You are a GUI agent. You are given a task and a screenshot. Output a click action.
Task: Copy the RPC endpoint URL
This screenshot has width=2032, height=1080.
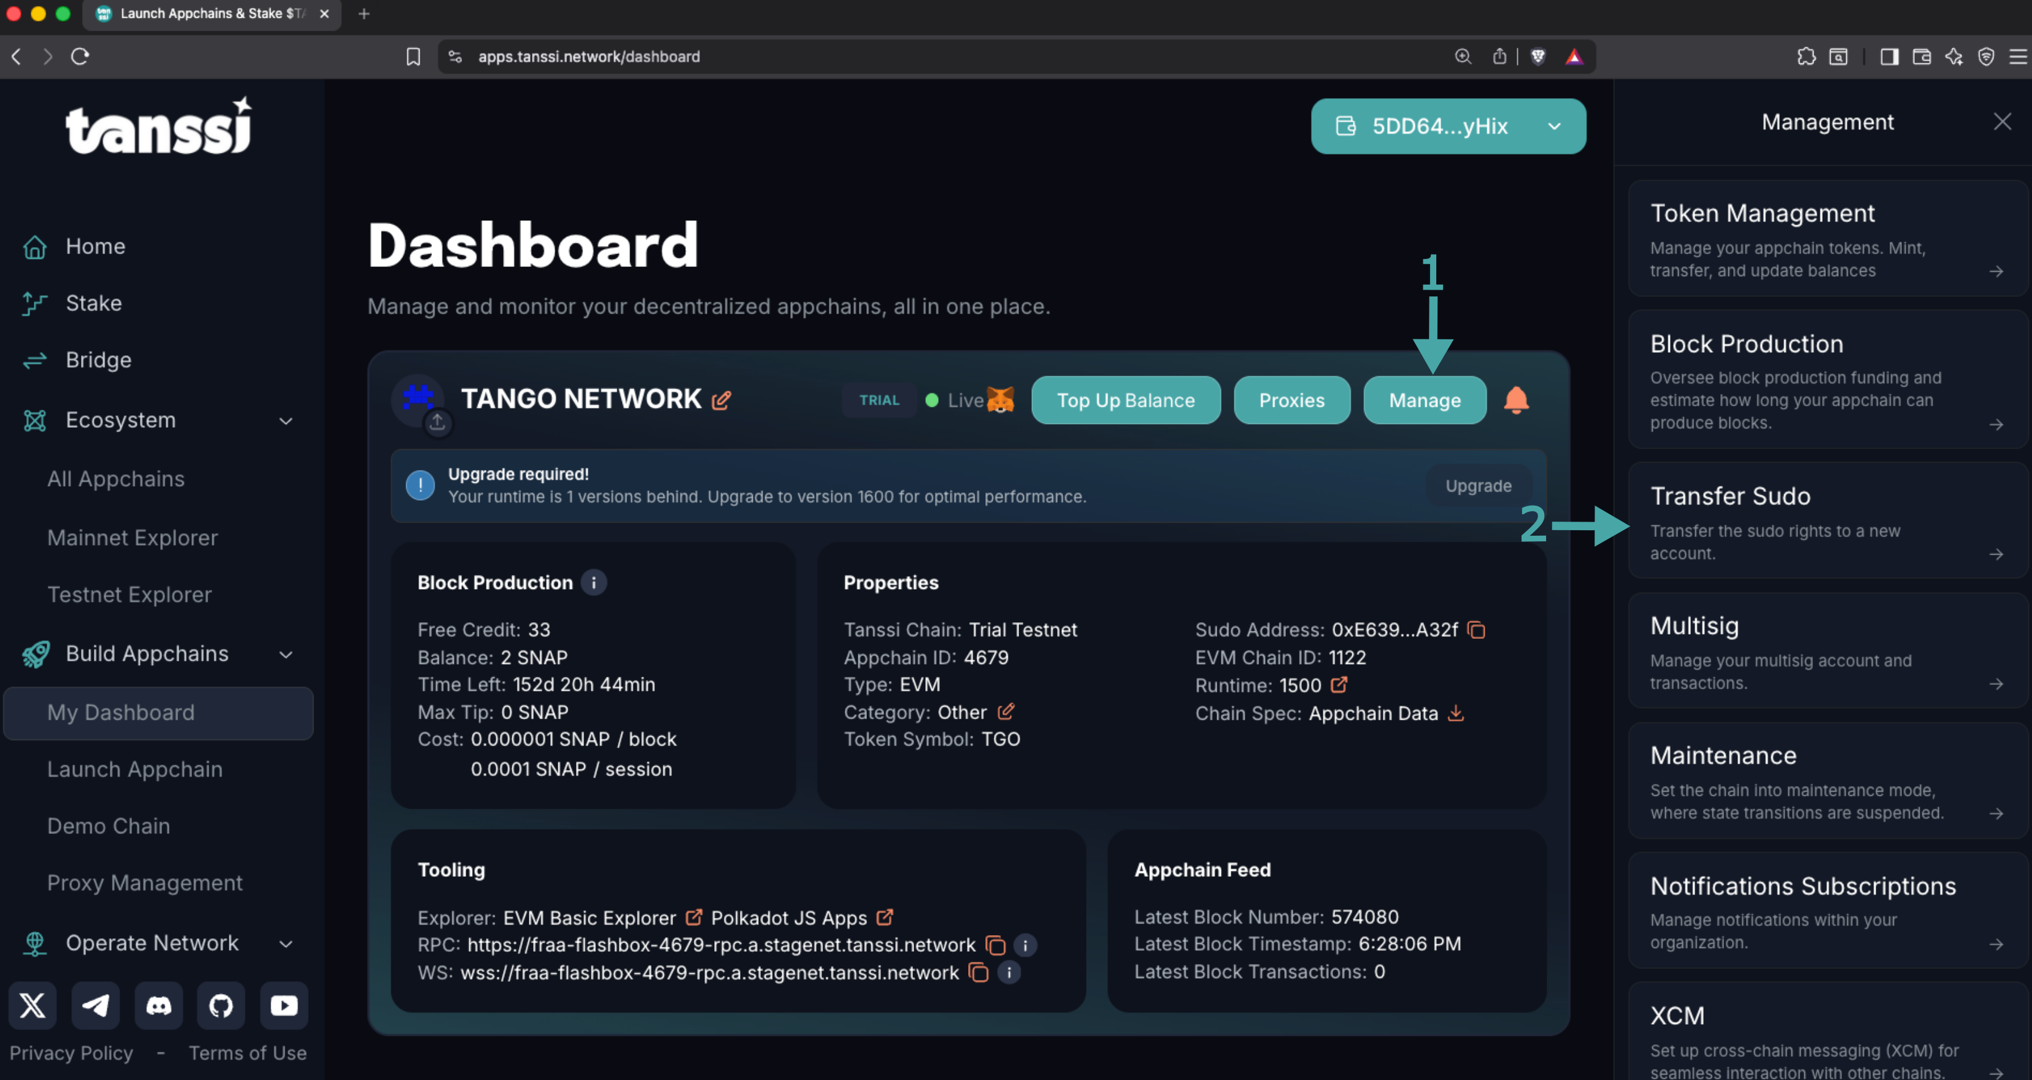click(996, 945)
